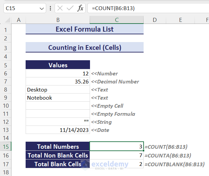The image size is (209, 176).
Task: Click the 'Total Non Blank Cells' label
Action: (58, 155)
